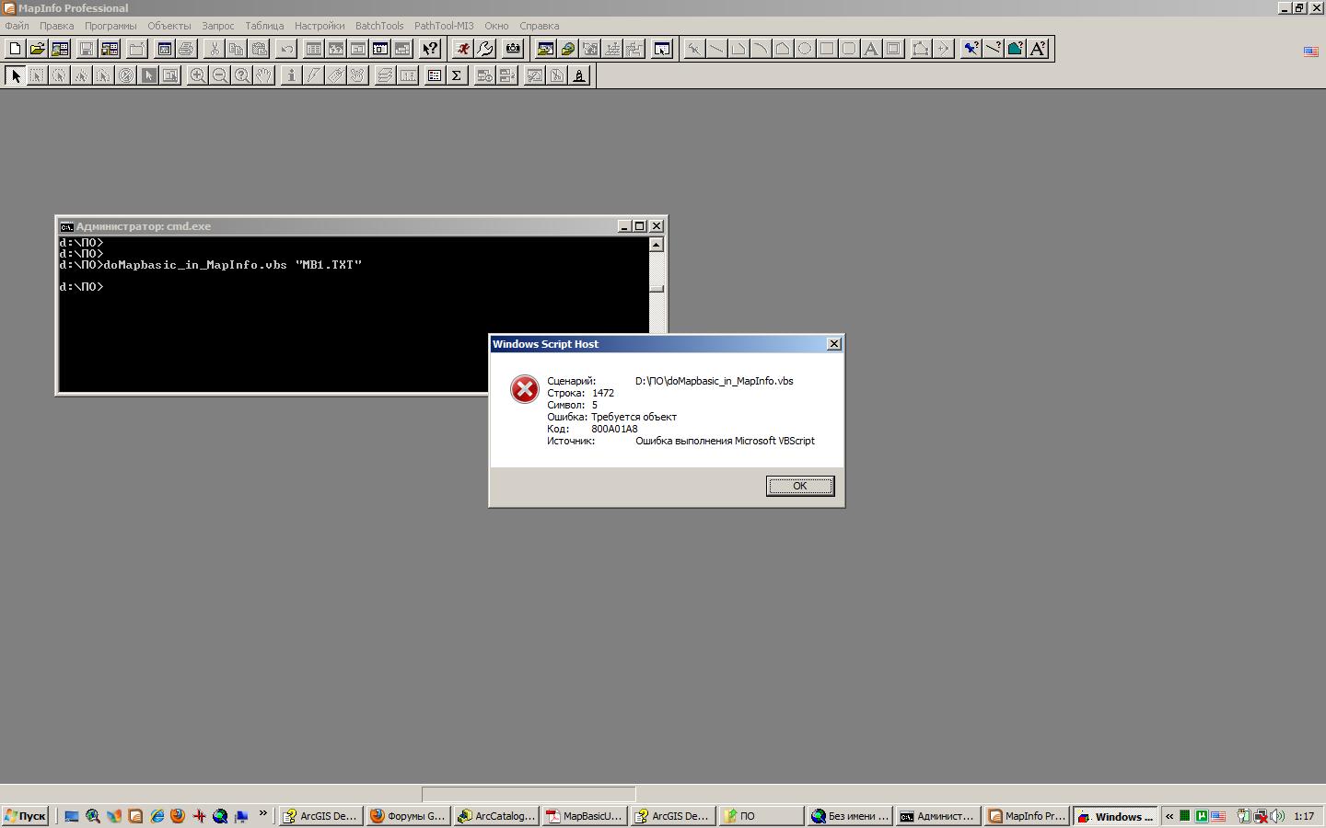The image size is (1326, 828).
Task: Select the Grabber hand tool
Action: [x=263, y=75]
